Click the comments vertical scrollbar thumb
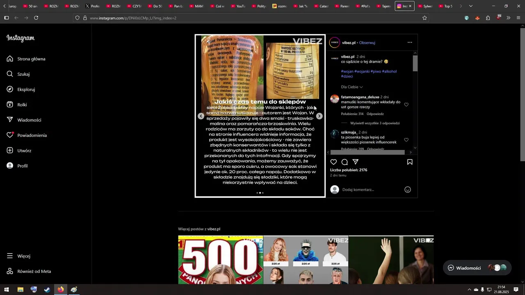Image resolution: width=525 pixels, height=295 pixels. [x=415, y=63]
